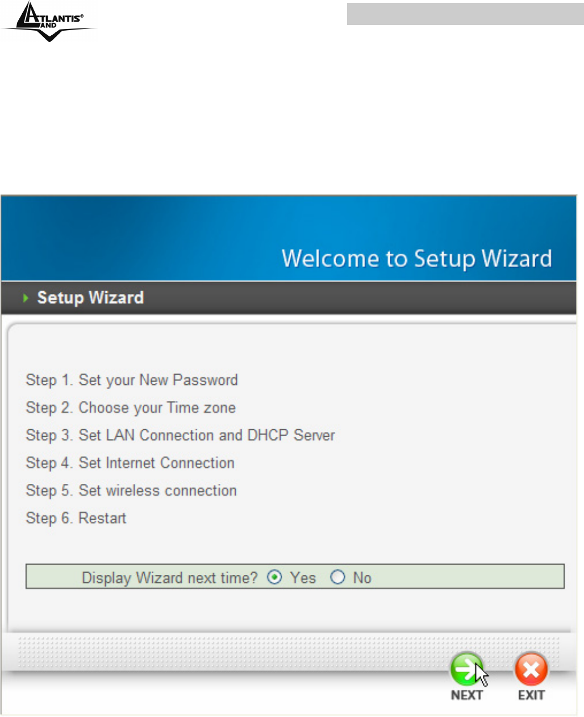Click the gray bar at top right
Viewport: 584px width, 717px height.
[465, 14]
